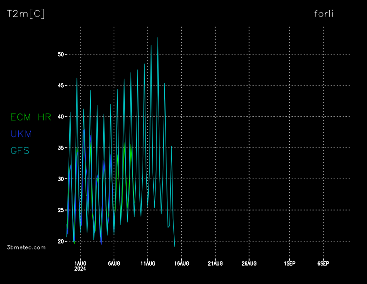Click the highest GFS temperature peak
The height and width of the screenshot is (284, 367).
click(x=158, y=38)
